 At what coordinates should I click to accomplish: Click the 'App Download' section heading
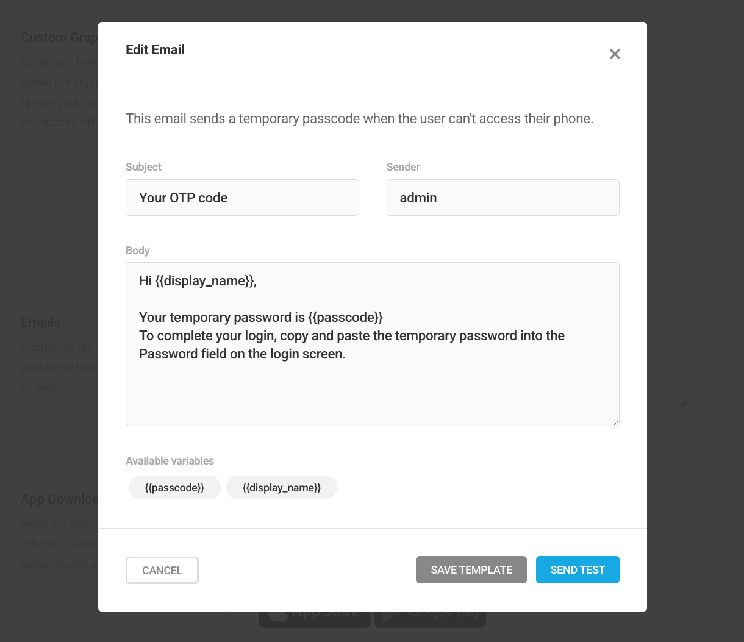[60, 499]
